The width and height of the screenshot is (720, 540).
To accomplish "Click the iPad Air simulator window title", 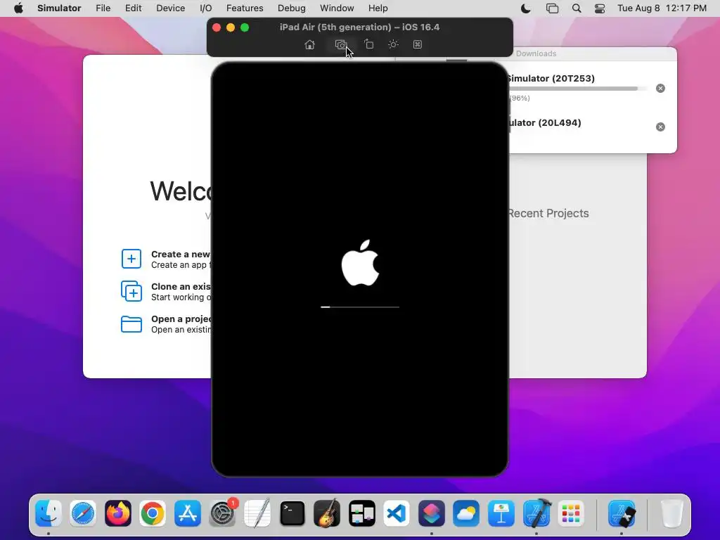I will [359, 27].
